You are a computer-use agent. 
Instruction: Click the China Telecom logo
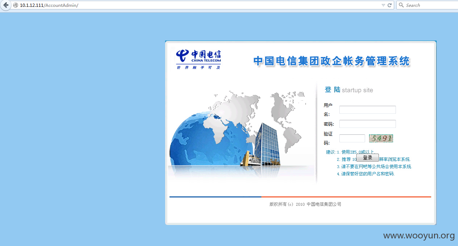tap(199, 59)
